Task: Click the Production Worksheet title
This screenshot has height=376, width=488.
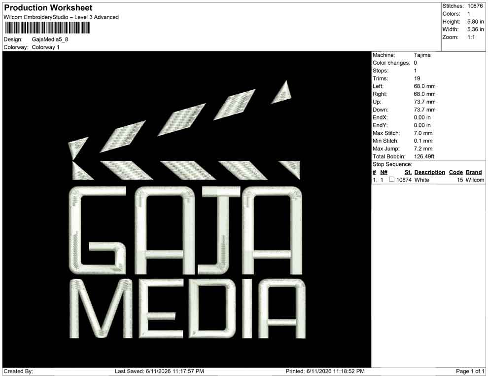Action: tap(48, 8)
